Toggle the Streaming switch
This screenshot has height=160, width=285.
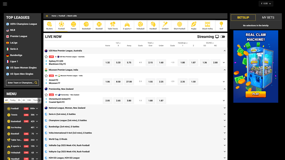223,37
